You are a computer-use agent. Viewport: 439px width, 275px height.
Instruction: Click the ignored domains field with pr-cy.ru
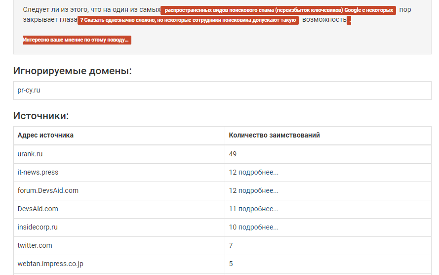[x=222, y=91]
